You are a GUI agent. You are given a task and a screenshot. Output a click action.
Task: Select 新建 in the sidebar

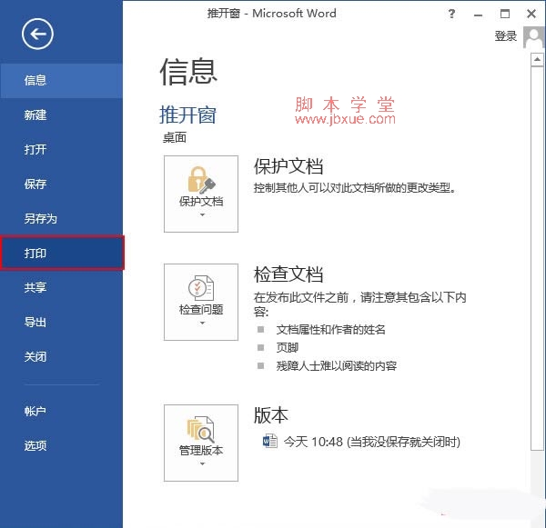pyautogui.click(x=61, y=115)
